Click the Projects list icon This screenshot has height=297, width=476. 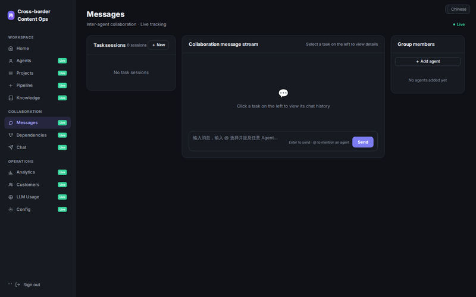coord(11,73)
